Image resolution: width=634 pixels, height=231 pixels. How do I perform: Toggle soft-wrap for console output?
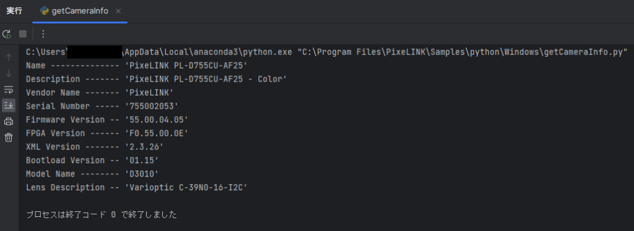point(9,89)
